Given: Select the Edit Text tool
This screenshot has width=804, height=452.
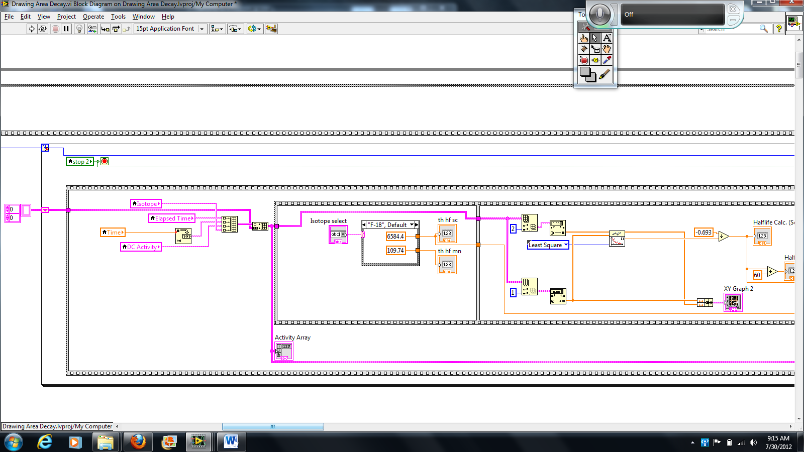Looking at the screenshot, I should [607, 38].
